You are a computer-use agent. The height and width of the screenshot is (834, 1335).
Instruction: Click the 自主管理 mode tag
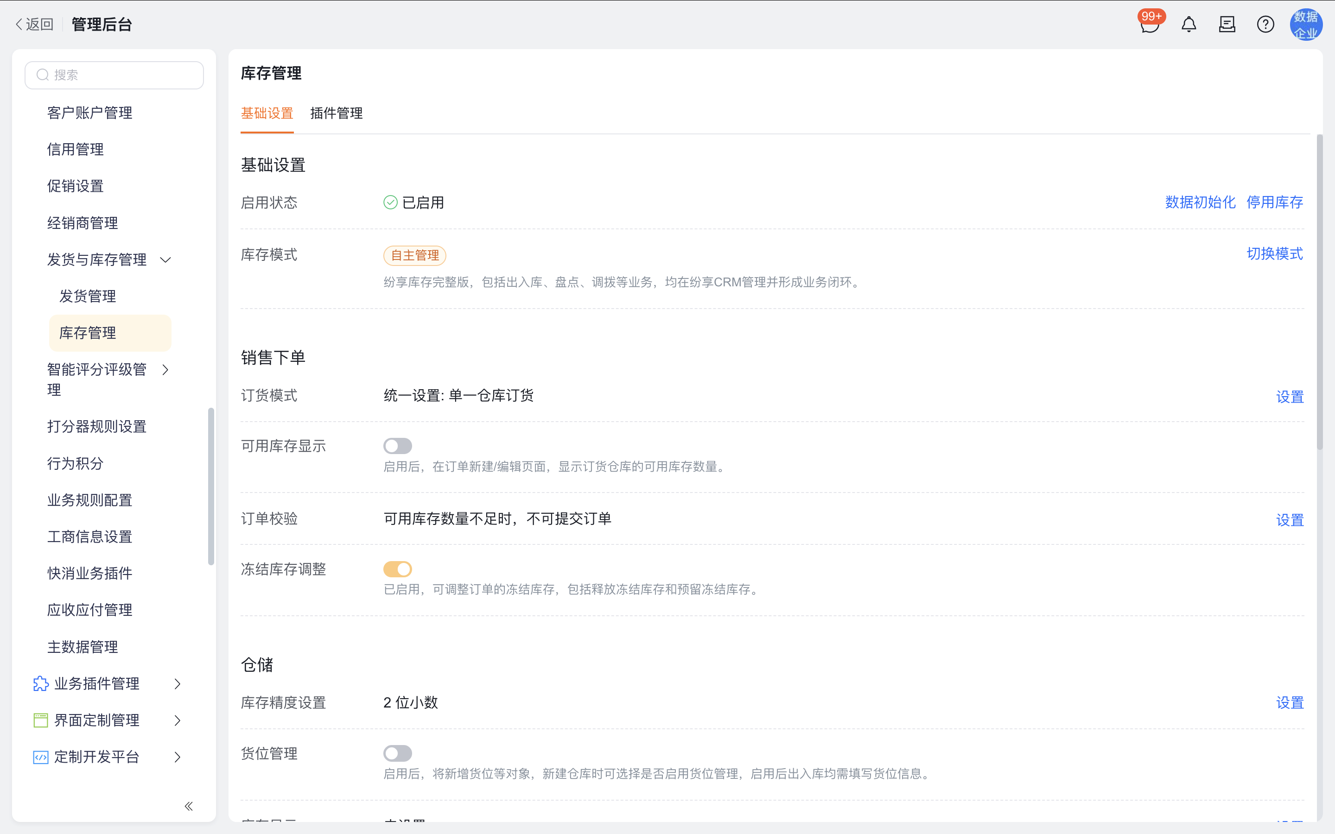pos(415,255)
